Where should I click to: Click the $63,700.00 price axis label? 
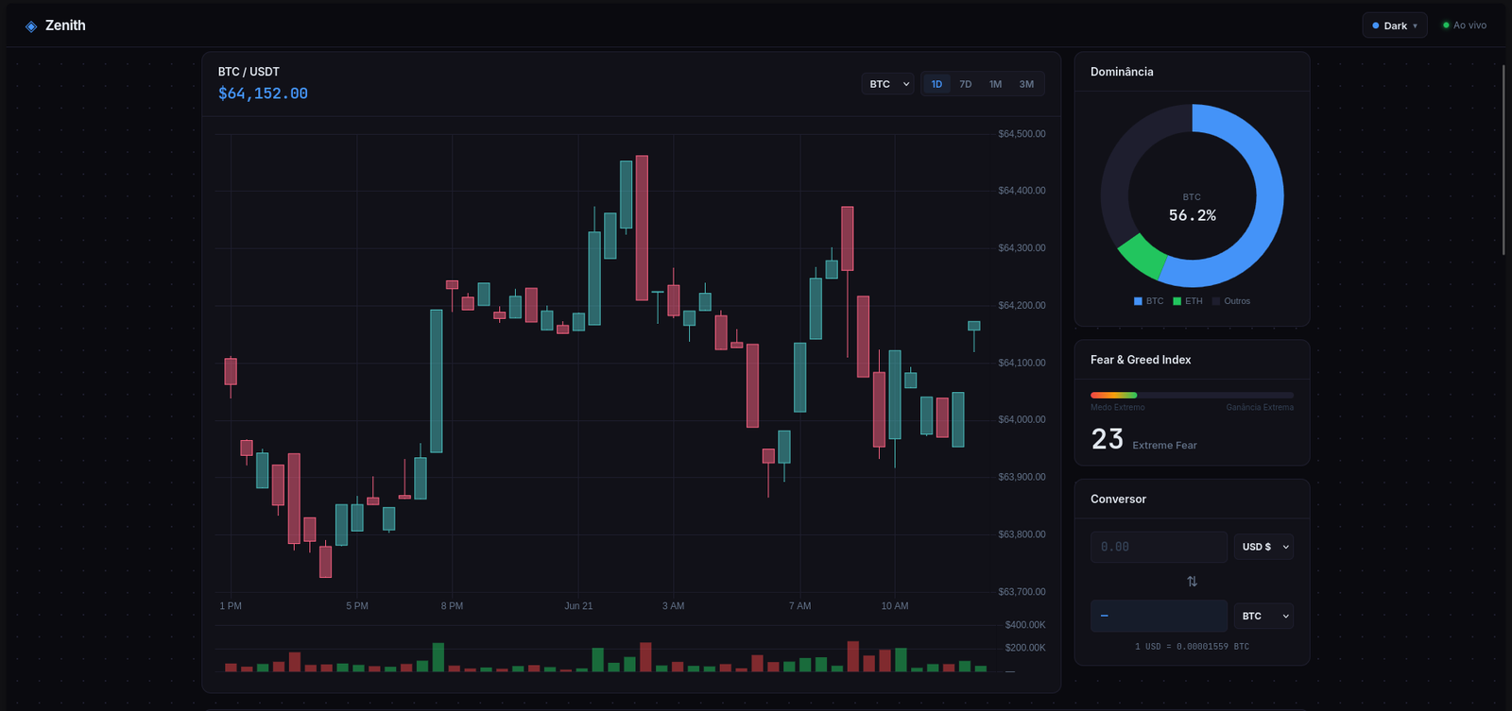click(x=1022, y=592)
